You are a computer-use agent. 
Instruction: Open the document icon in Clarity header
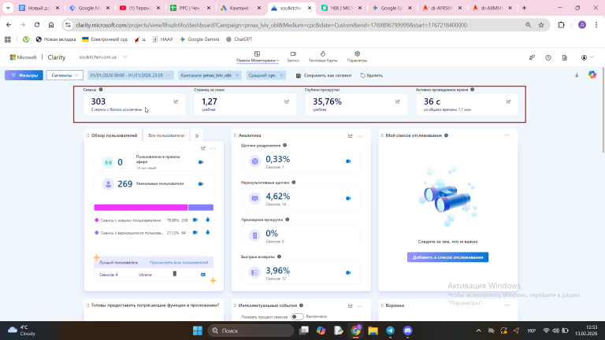(x=565, y=57)
